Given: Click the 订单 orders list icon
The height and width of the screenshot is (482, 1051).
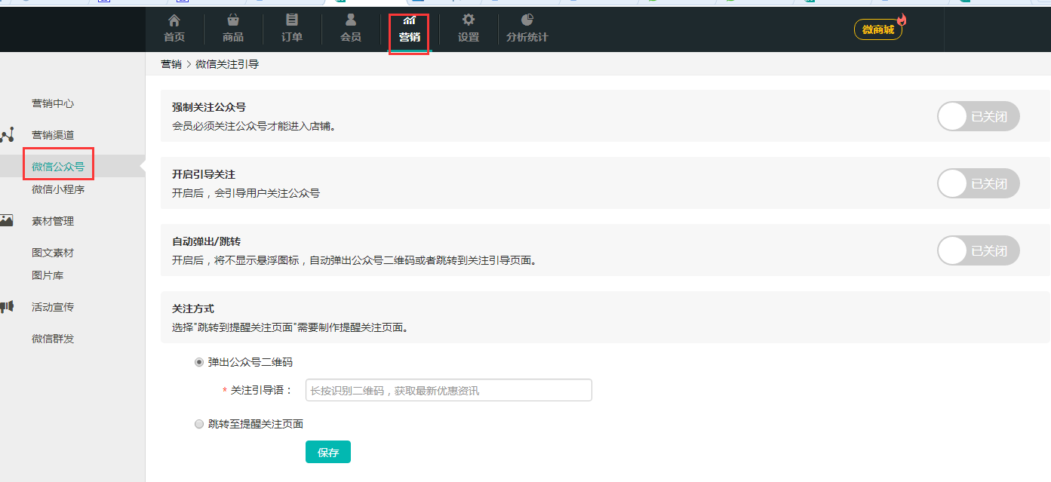Looking at the screenshot, I should coord(292,20).
